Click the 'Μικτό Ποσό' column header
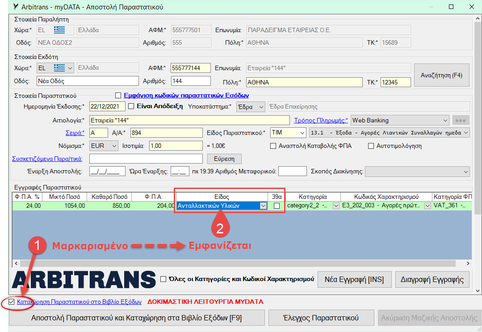482x332 pixels. coord(65,197)
